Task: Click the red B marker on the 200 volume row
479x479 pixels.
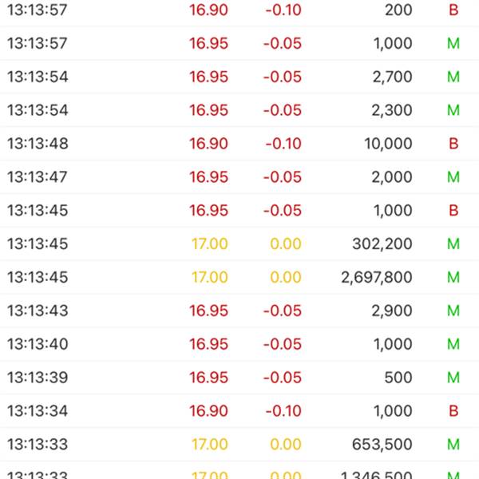Action: [x=453, y=10]
